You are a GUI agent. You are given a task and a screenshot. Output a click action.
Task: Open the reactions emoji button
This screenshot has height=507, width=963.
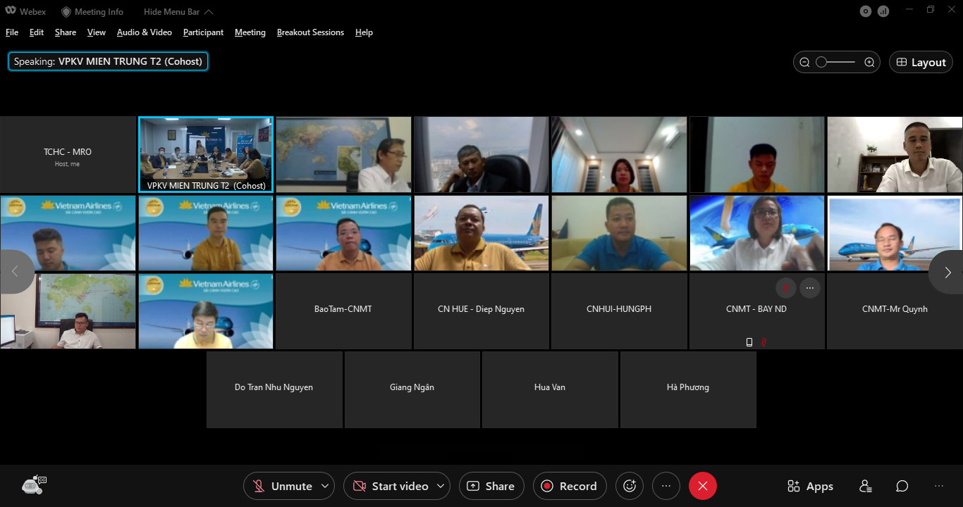[630, 486]
